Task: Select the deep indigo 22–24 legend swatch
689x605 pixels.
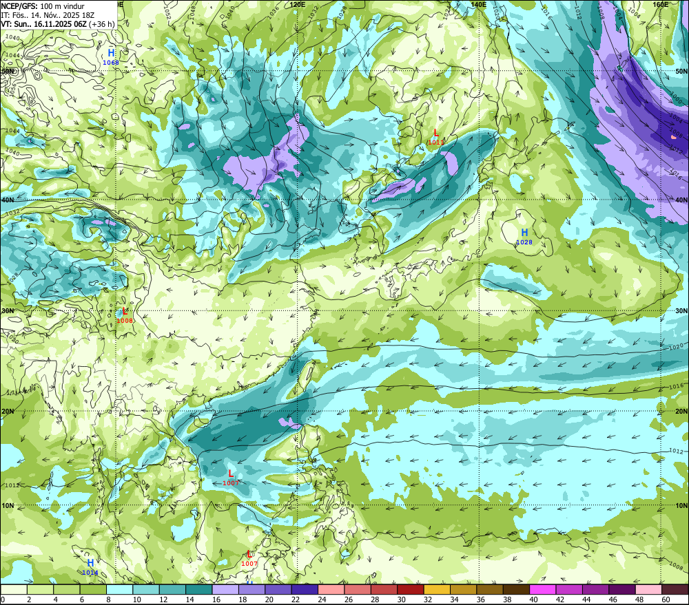Action: 305,589
